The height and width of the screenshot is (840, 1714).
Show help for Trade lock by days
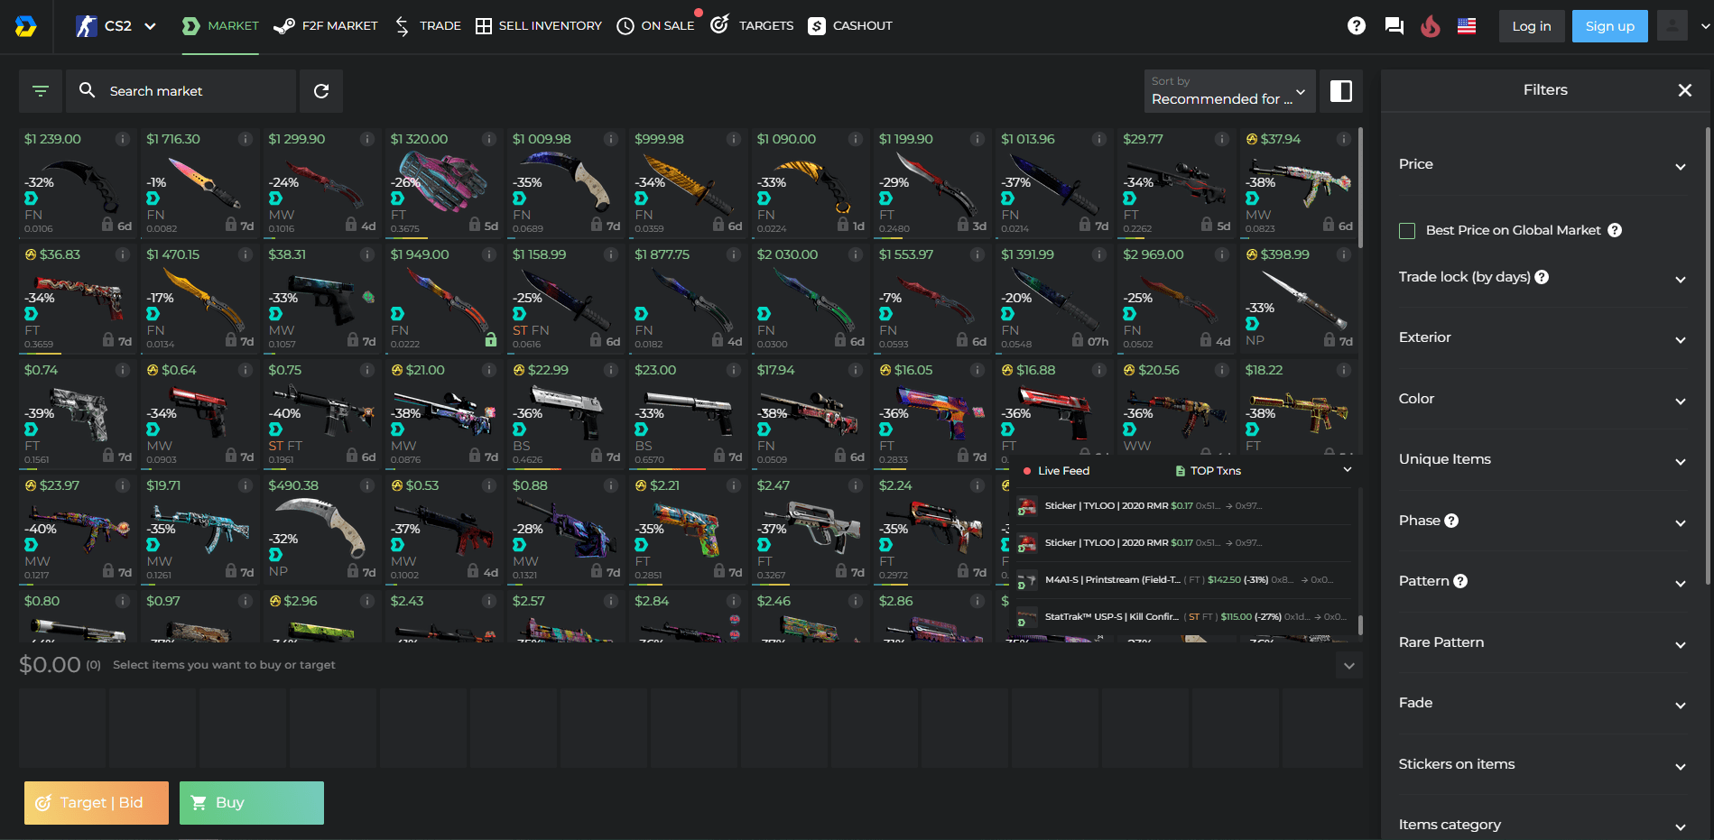[1542, 277]
